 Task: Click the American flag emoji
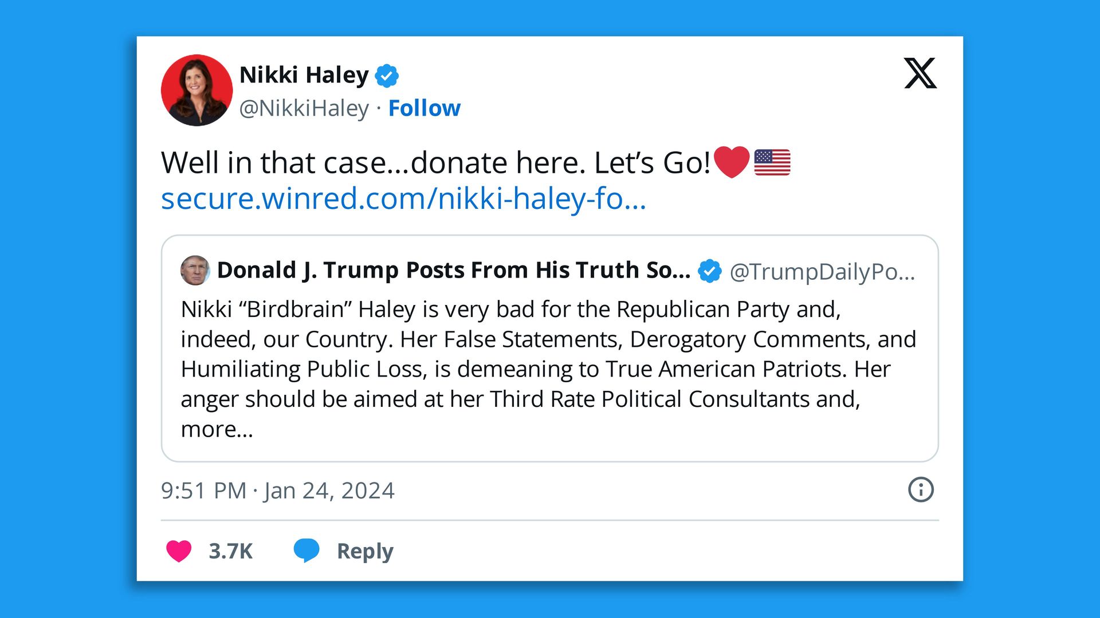pyautogui.click(x=772, y=163)
